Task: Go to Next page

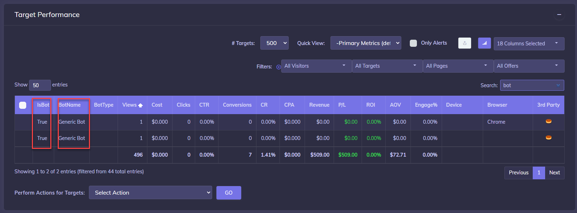Action: click(x=555, y=173)
